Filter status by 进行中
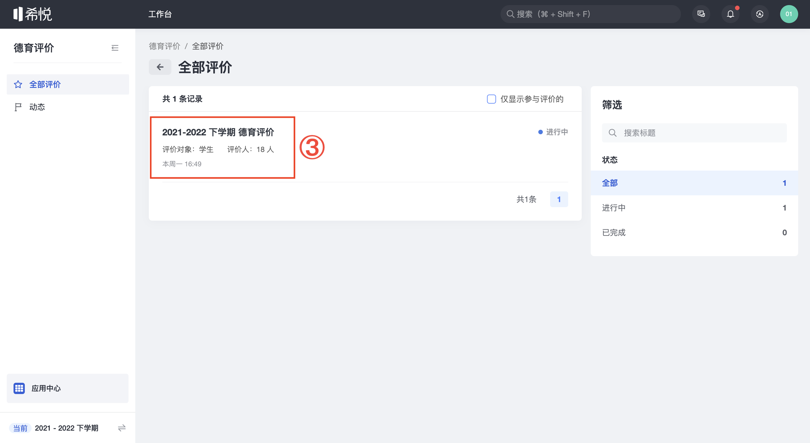The image size is (810, 443). point(694,207)
